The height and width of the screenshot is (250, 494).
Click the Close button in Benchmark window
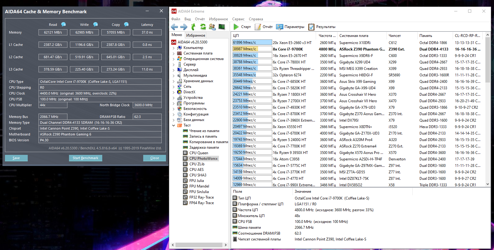point(155,158)
